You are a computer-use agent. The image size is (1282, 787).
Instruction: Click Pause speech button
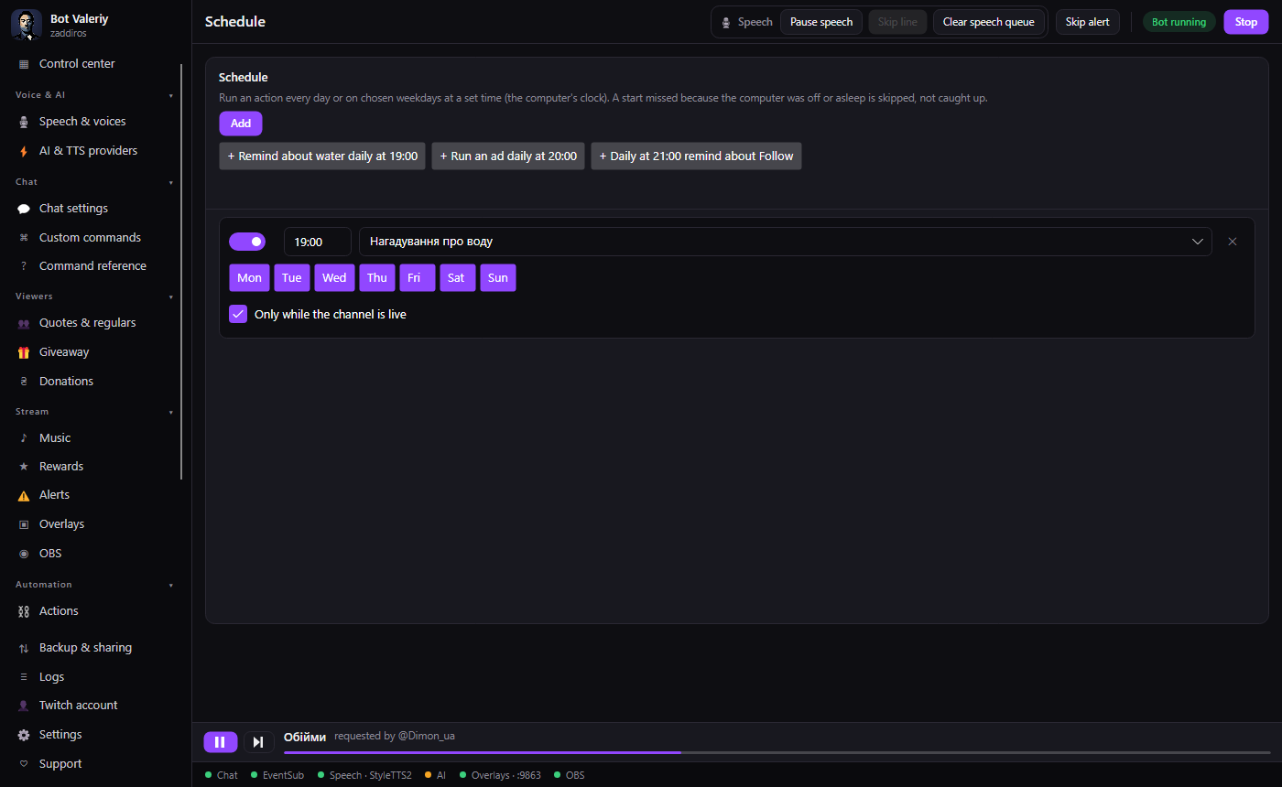[x=821, y=22]
